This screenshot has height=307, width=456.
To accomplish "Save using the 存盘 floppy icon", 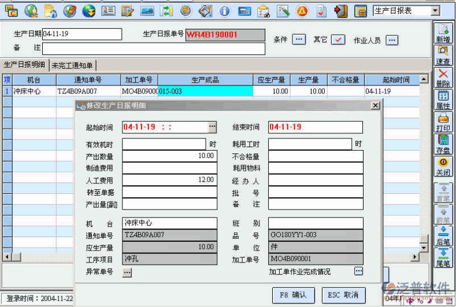I will point(443,145).
